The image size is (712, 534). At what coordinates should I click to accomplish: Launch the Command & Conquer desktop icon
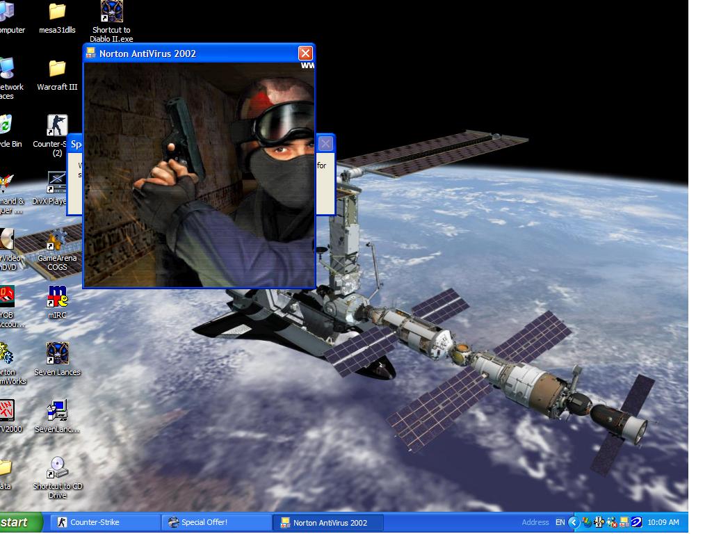coord(10,194)
